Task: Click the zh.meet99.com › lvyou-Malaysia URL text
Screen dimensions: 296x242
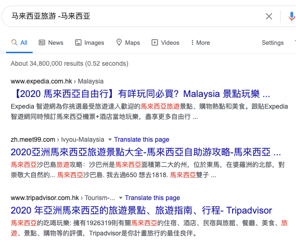Action: coord(57,139)
